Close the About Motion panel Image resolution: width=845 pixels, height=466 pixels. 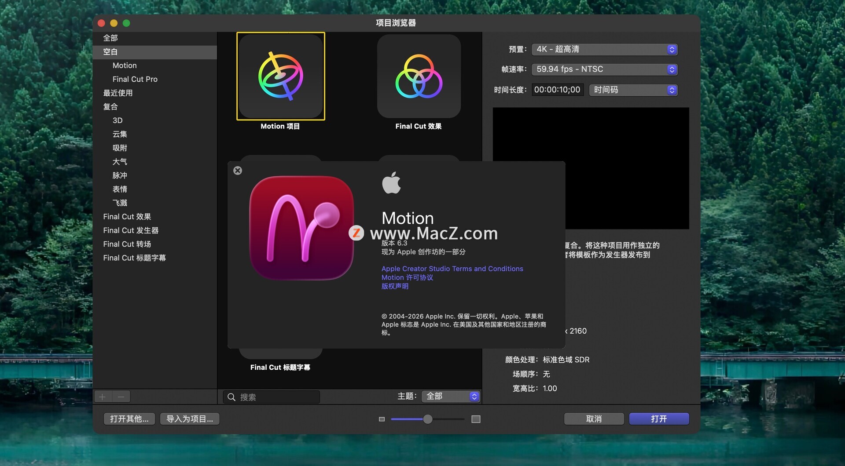[x=238, y=171]
